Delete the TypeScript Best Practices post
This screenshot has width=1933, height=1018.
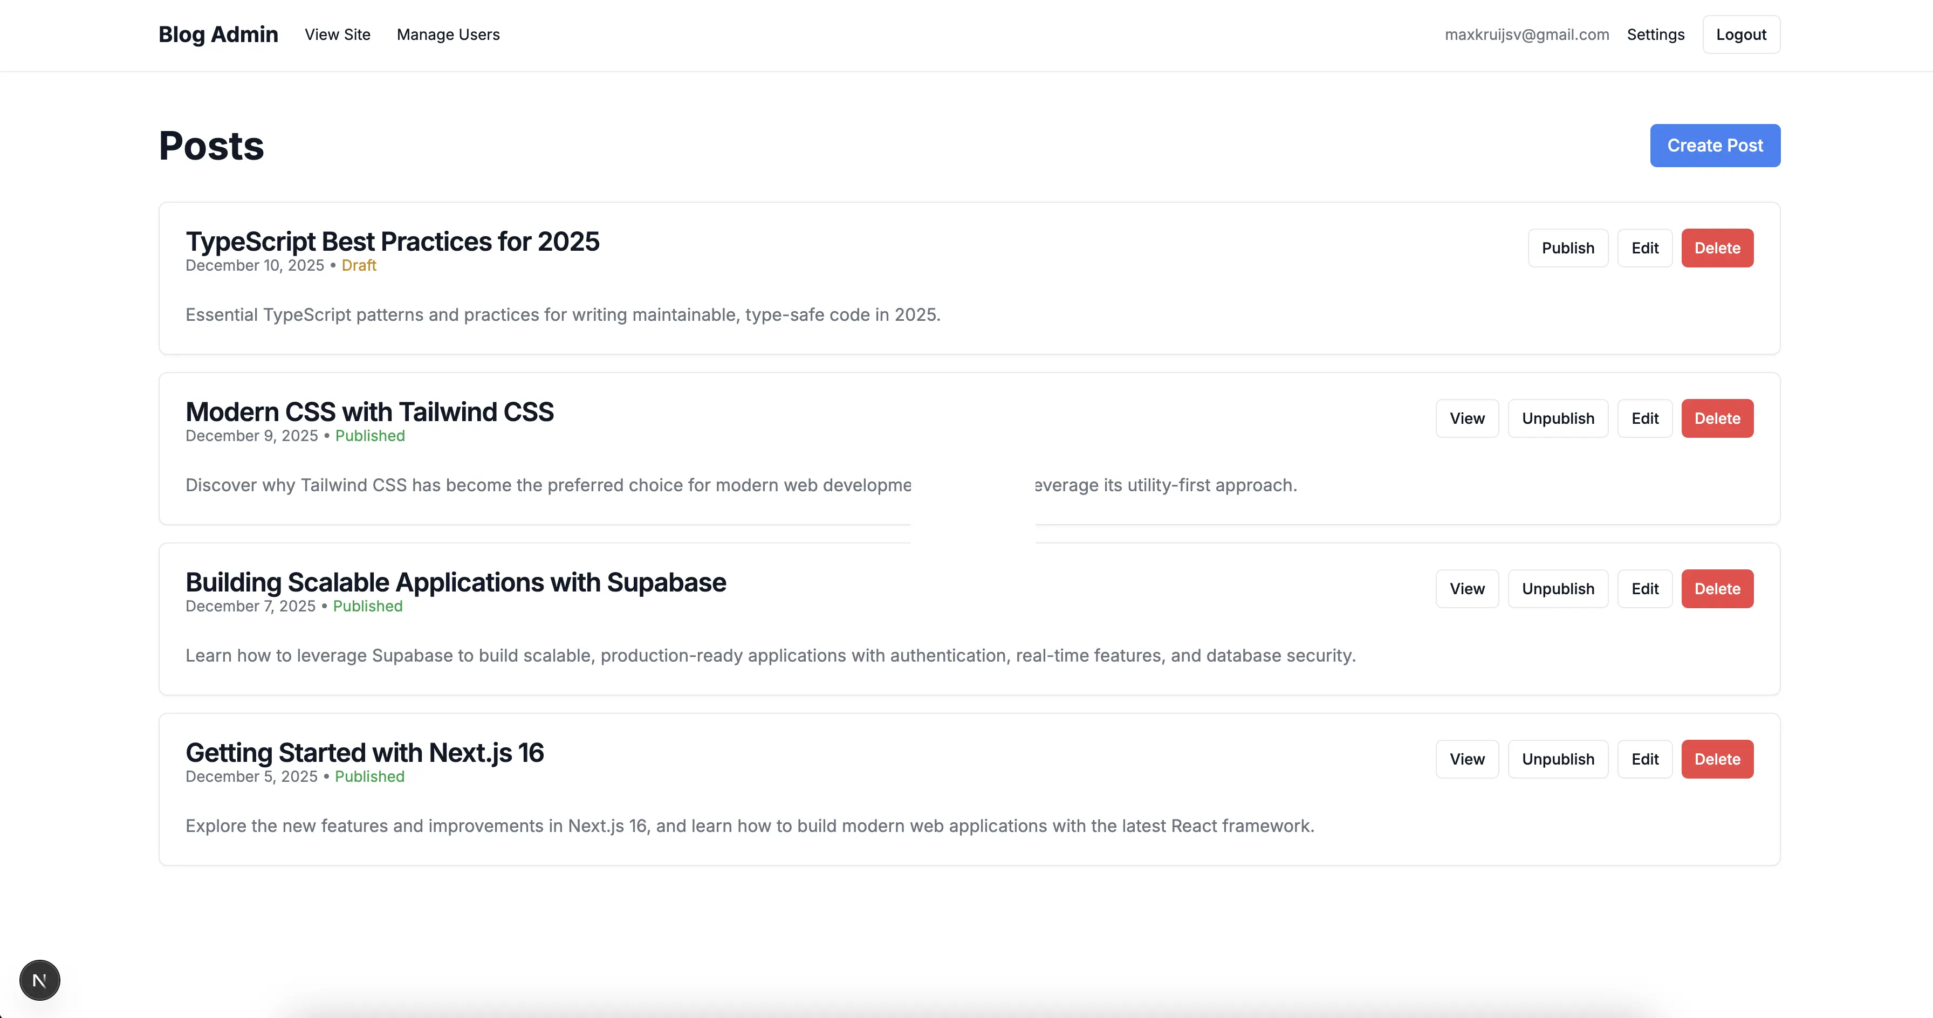(1717, 247)
